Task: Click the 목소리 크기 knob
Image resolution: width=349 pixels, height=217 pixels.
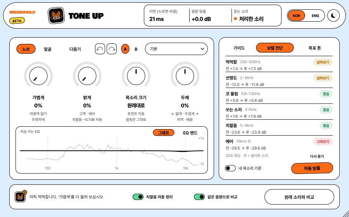Action: click(136, 76)
